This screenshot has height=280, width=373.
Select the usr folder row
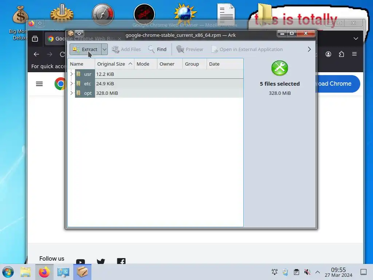click(x=156, y=74)
